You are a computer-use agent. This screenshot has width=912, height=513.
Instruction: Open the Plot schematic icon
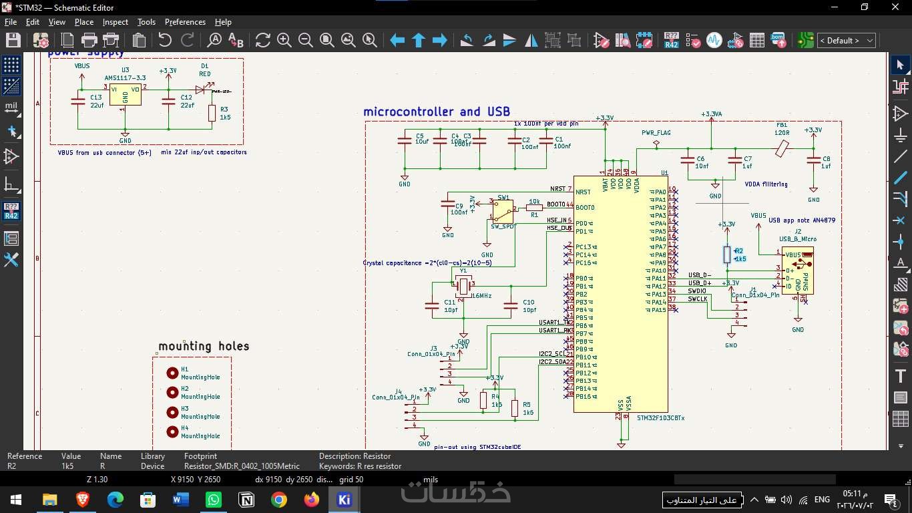pyautogui.click(x=111, y=40)
